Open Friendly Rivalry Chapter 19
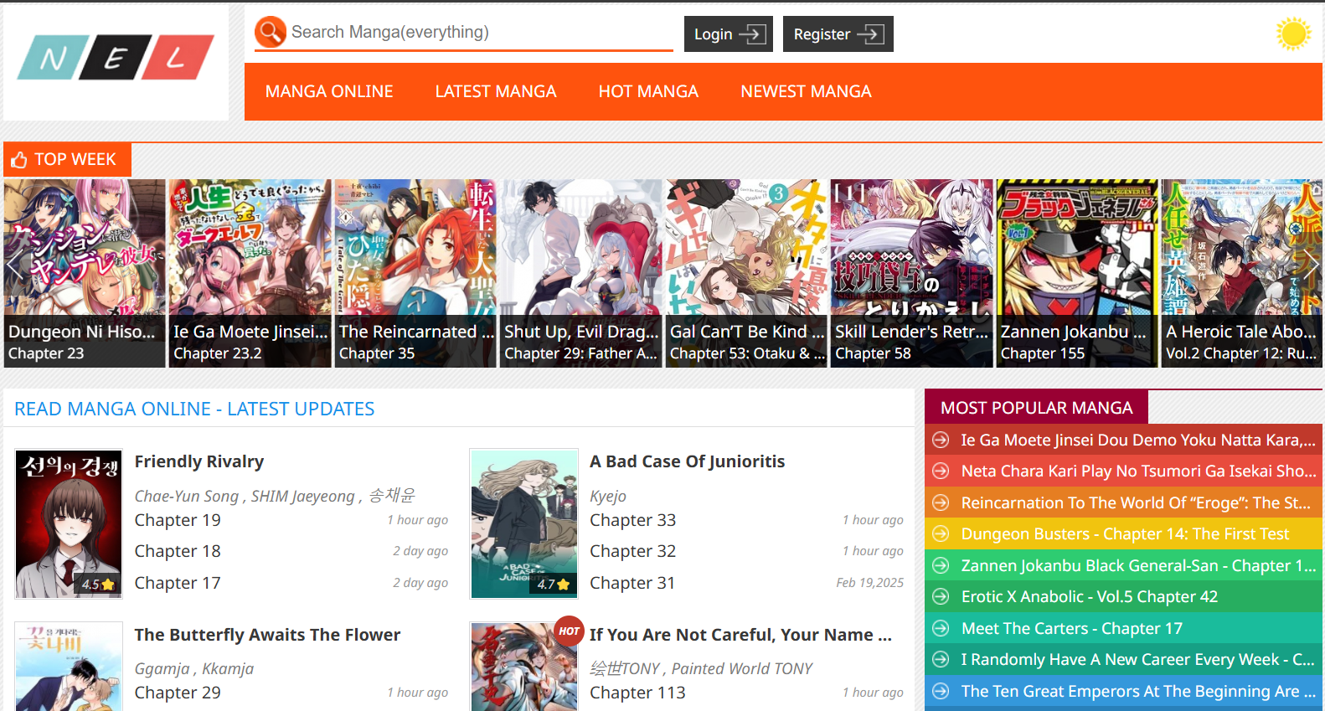Image resolution: width=1325 pixels, height=711 pixels. click(178, 520)
